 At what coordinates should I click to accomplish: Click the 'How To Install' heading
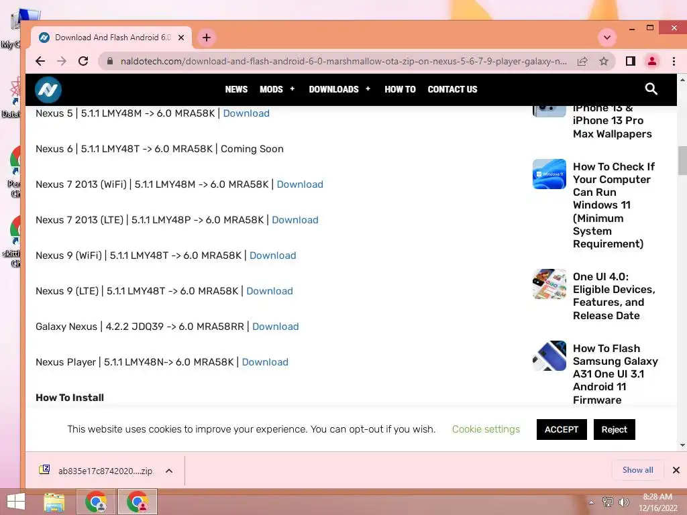click(x=70, y=398)
